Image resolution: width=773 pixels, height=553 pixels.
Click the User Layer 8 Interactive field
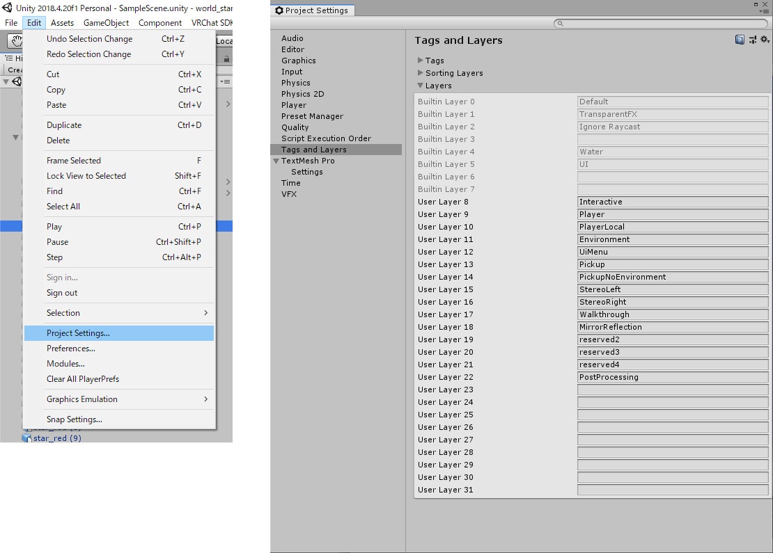pos(673,202)
